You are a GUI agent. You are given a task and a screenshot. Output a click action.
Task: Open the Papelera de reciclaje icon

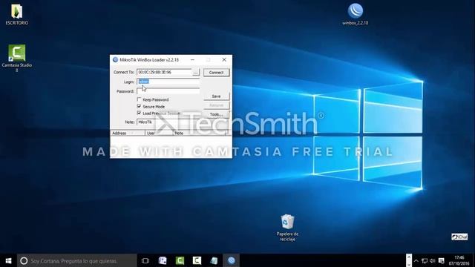point(287,228)
